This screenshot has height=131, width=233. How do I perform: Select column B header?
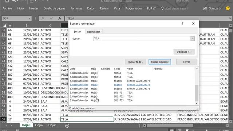pyautogui.click(x=27, y=25)
